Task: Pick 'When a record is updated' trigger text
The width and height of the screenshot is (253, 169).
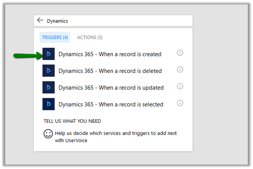Action: click(x=111, y=88)
